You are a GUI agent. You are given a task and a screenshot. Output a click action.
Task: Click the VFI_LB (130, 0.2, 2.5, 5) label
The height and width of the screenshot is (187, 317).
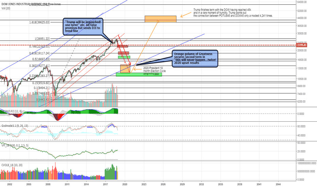15,145
